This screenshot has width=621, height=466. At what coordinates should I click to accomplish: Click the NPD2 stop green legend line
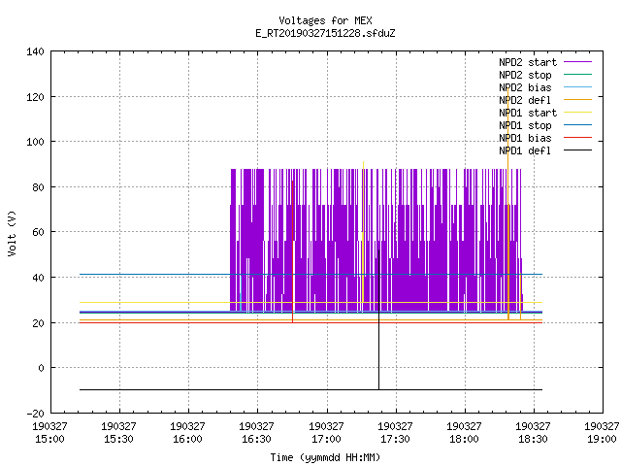577,75
